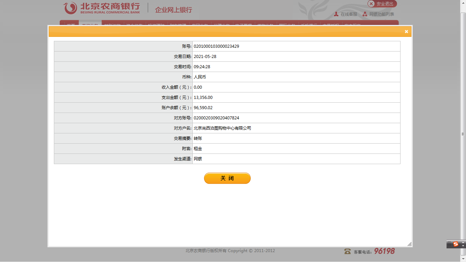This screenshot has width=466, height=262.
Task: Click the Beijing Rural Commercial Bank logo
Action: [x=102, y=8]
